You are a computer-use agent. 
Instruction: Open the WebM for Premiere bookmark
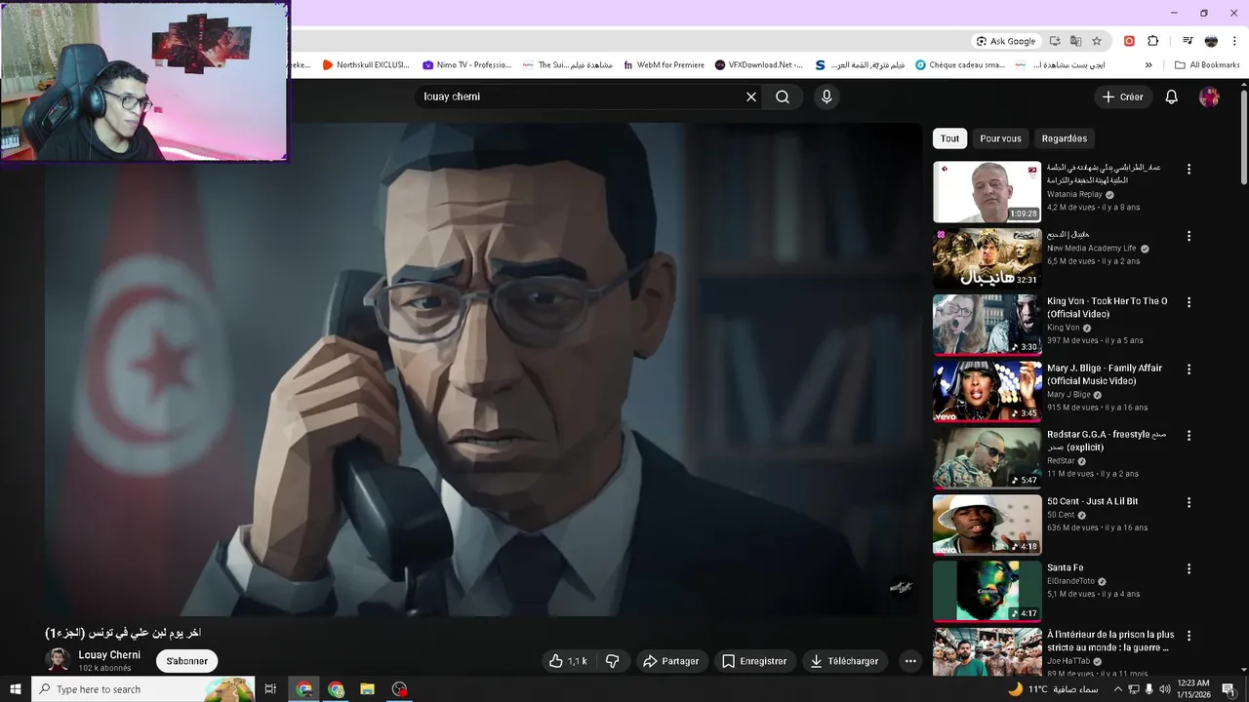tap(663, 65)
